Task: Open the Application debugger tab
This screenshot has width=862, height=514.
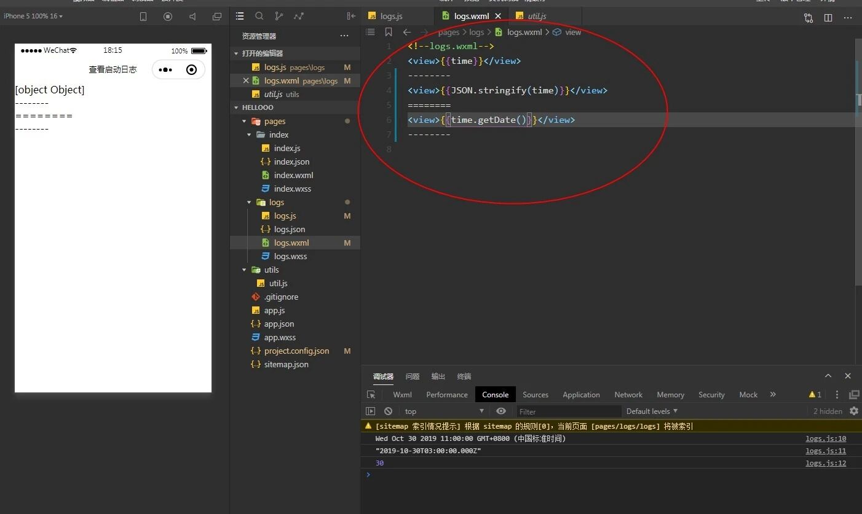Action: [581, 395]
